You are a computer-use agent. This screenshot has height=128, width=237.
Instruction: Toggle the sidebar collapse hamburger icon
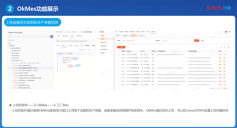116,32
